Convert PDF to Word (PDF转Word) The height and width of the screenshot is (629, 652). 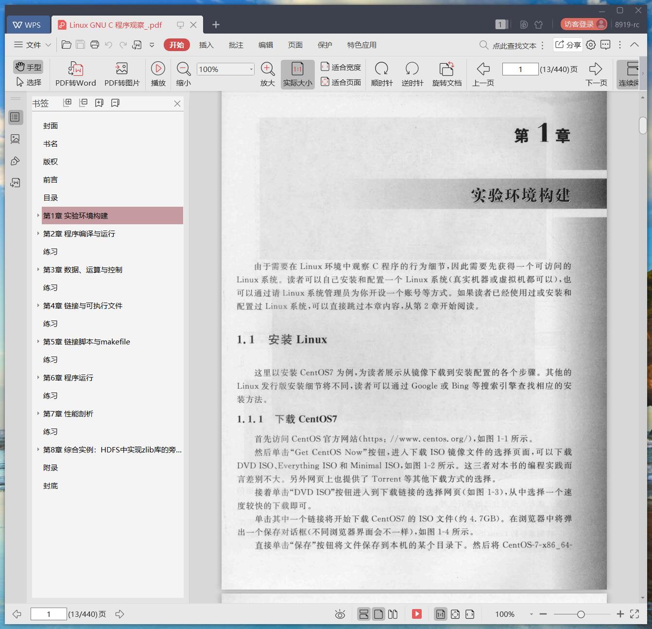[76, 74]
